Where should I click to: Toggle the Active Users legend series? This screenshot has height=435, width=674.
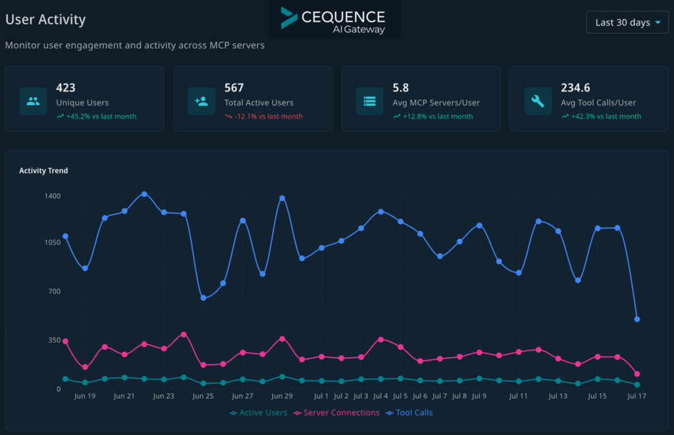(258, 413)
